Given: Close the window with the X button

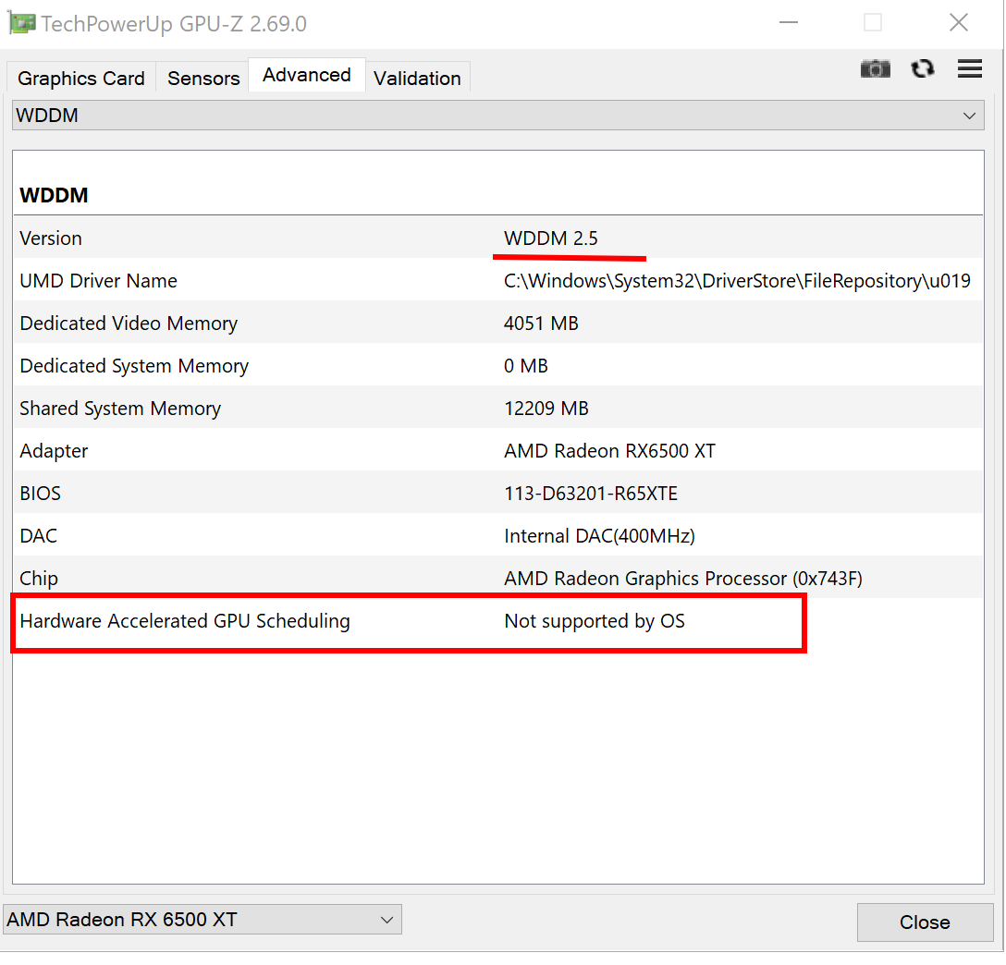Looking at the screenshot, I should pyautogui.click(x=959, y=23).
